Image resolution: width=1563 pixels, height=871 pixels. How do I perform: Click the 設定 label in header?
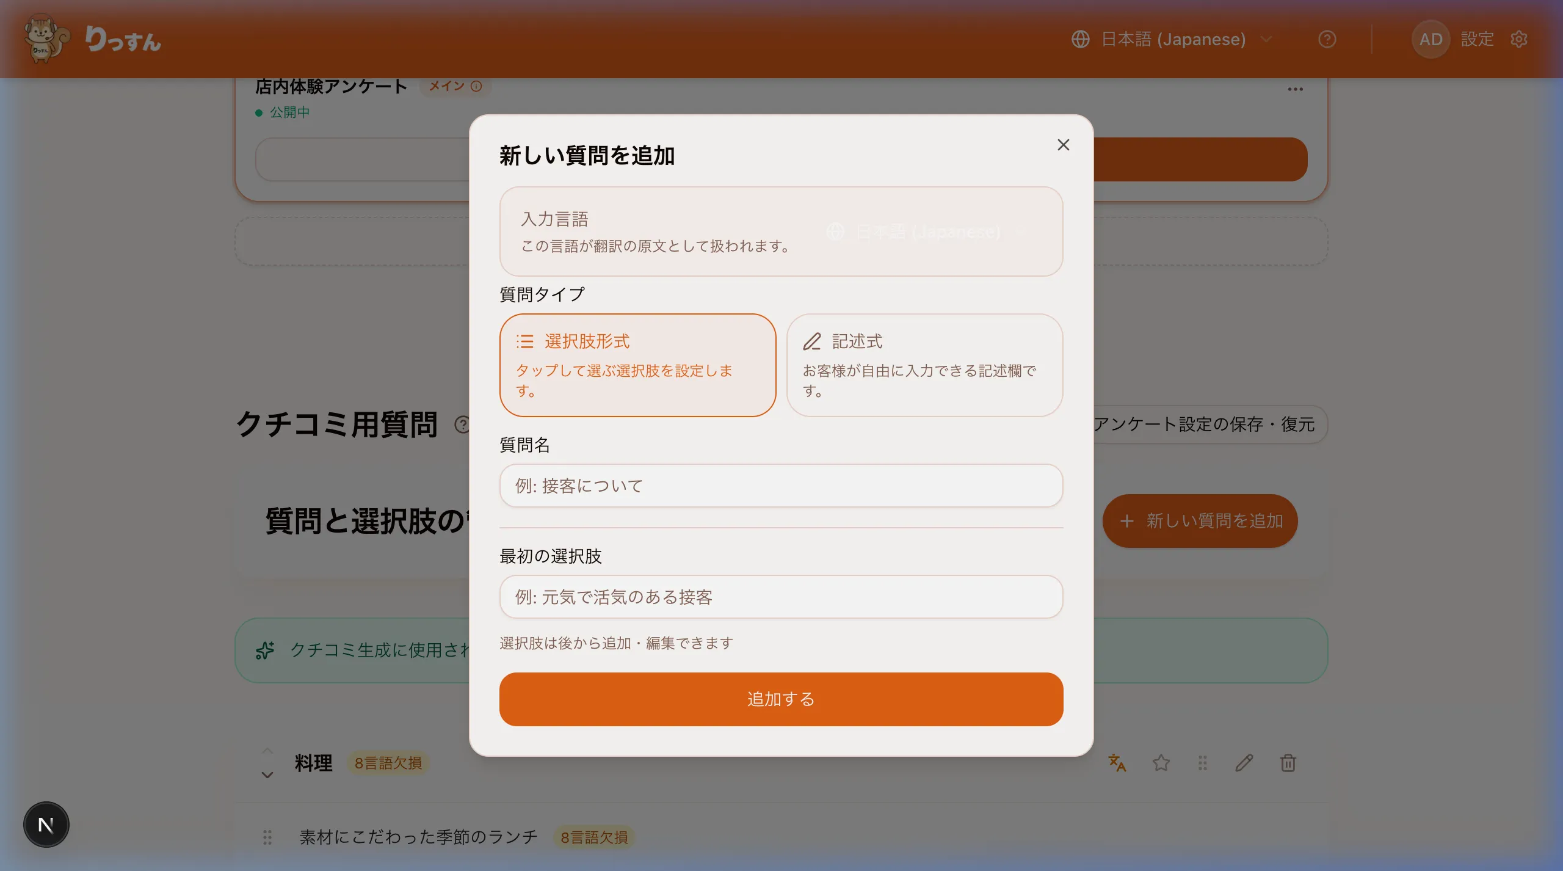point(1477,39)
